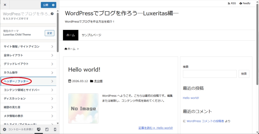259x134 pixels.
Task: Open グリッドレイアウト section
Action: tap(28, 64)
